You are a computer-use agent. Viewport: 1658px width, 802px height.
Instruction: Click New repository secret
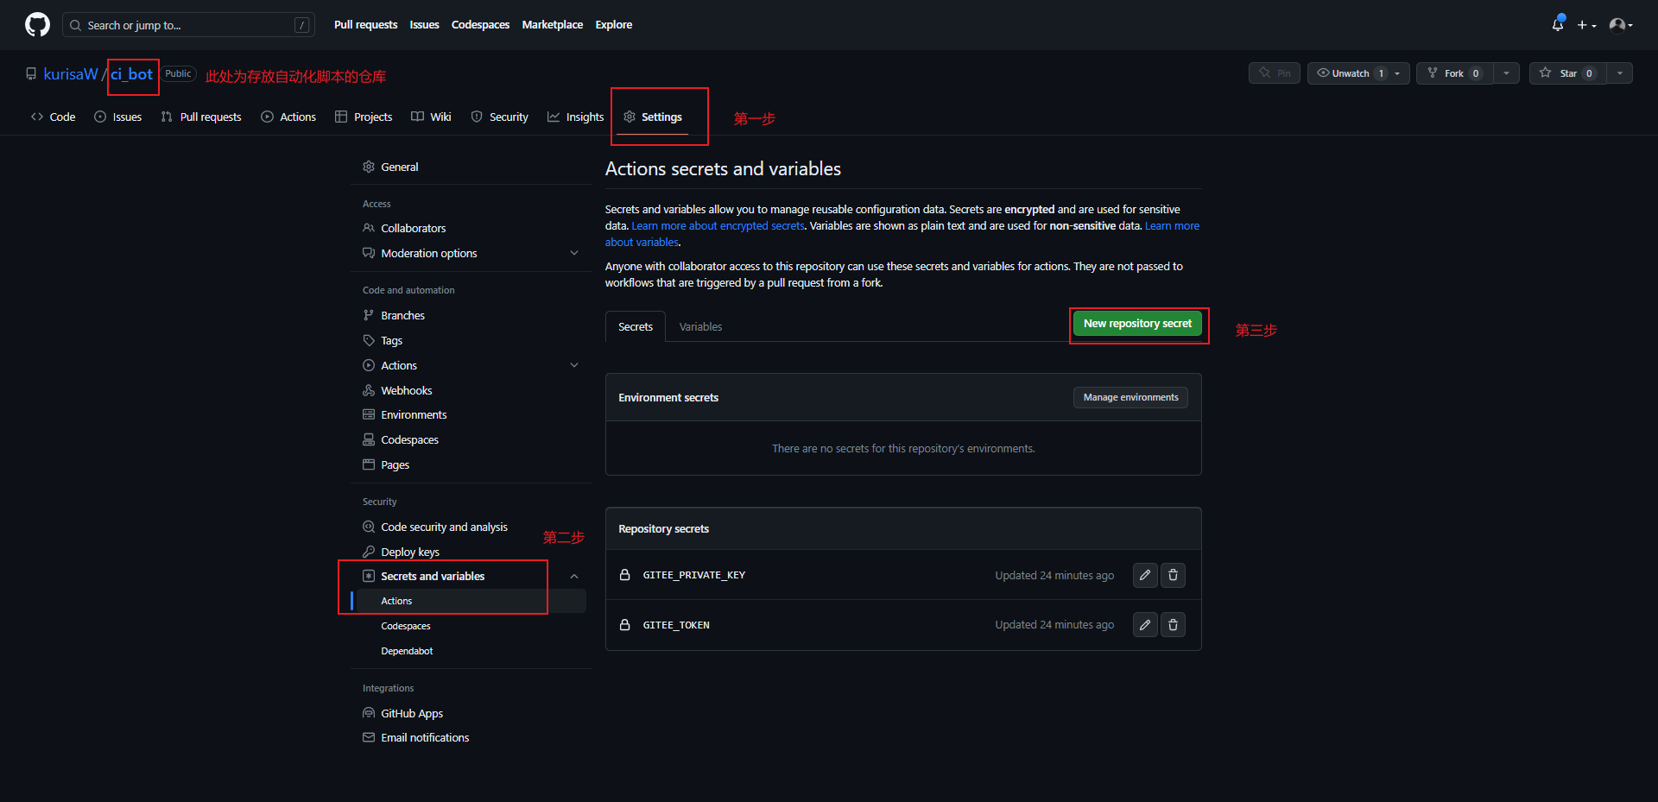coord(1137,324)
